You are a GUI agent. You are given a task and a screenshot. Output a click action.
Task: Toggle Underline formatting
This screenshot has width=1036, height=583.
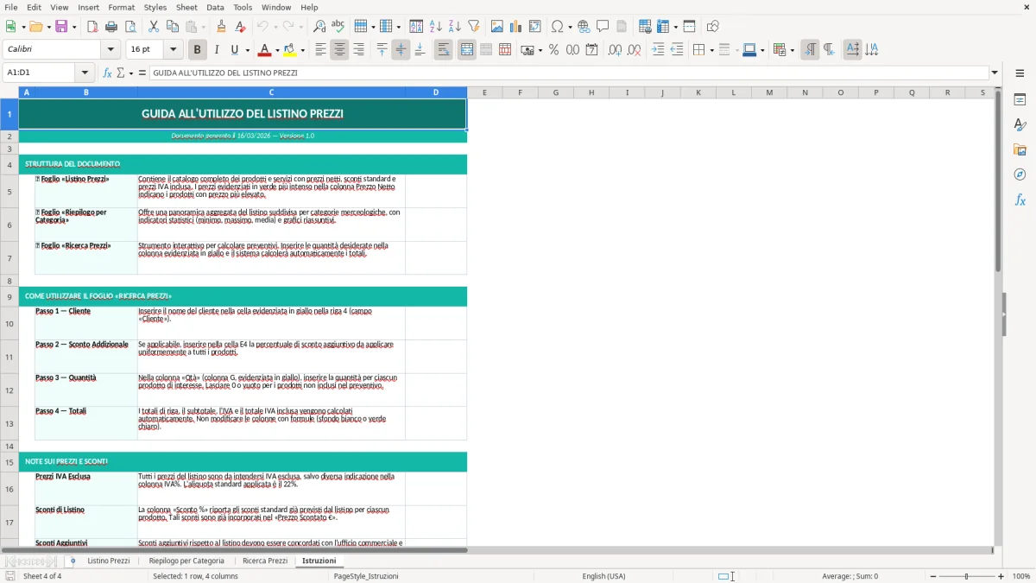point(234,50)
